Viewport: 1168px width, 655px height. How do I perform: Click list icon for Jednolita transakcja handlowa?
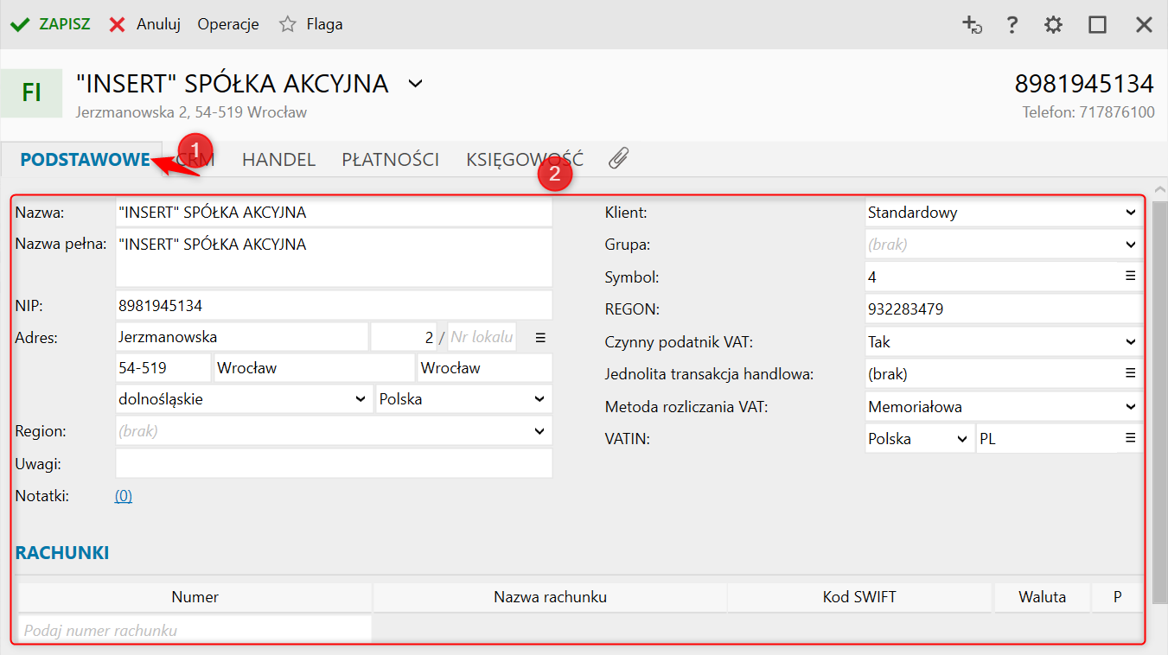pos(1130,374)
